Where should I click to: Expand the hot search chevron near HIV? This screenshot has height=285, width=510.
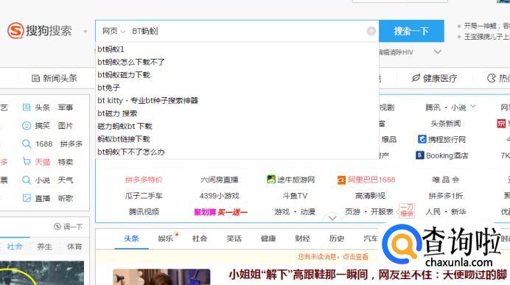point(438,52)
